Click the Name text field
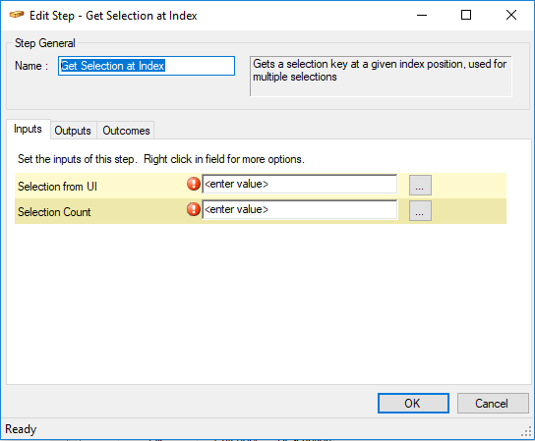This screenshot has width=535, height=441. tap(147, 66)
